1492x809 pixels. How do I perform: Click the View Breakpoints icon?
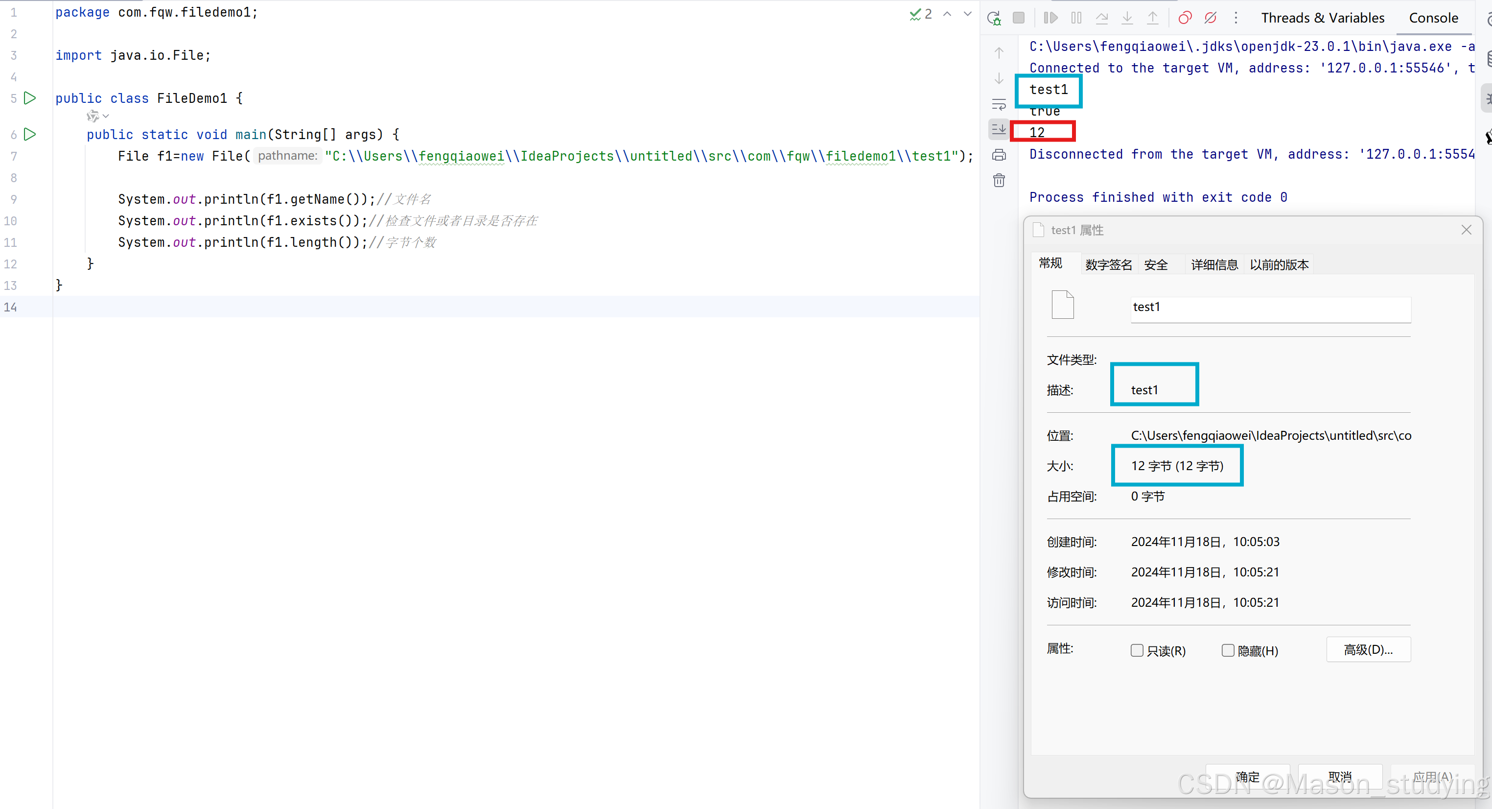(x=1185, y=18)
